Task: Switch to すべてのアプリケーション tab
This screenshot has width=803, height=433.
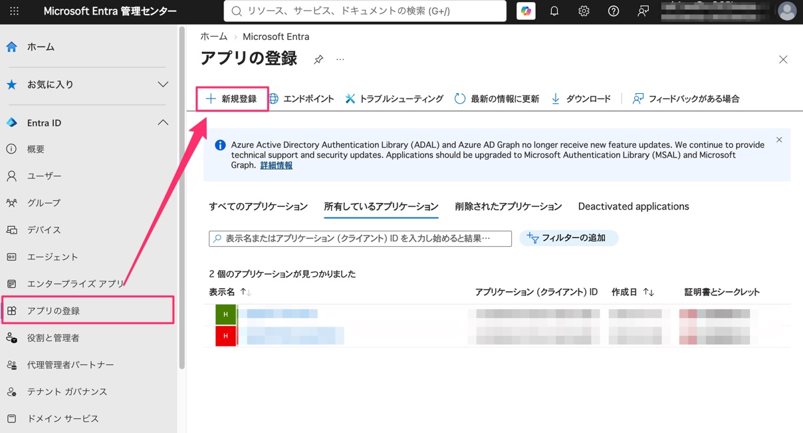Action: 258,207
